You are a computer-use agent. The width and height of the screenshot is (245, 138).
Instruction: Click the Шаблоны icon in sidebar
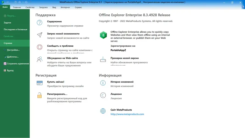(5, 57)
